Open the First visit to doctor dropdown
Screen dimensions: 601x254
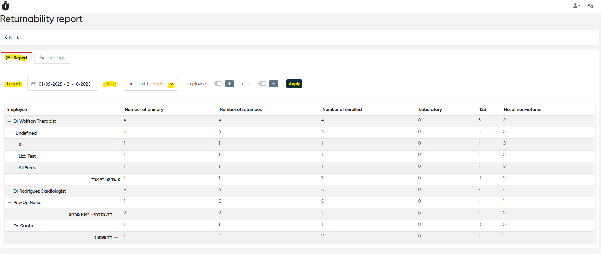point(151,84)
